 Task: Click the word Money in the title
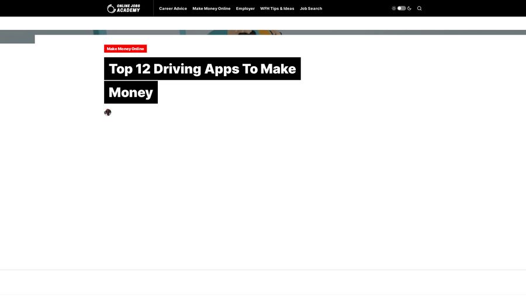(x=131, y=92)
